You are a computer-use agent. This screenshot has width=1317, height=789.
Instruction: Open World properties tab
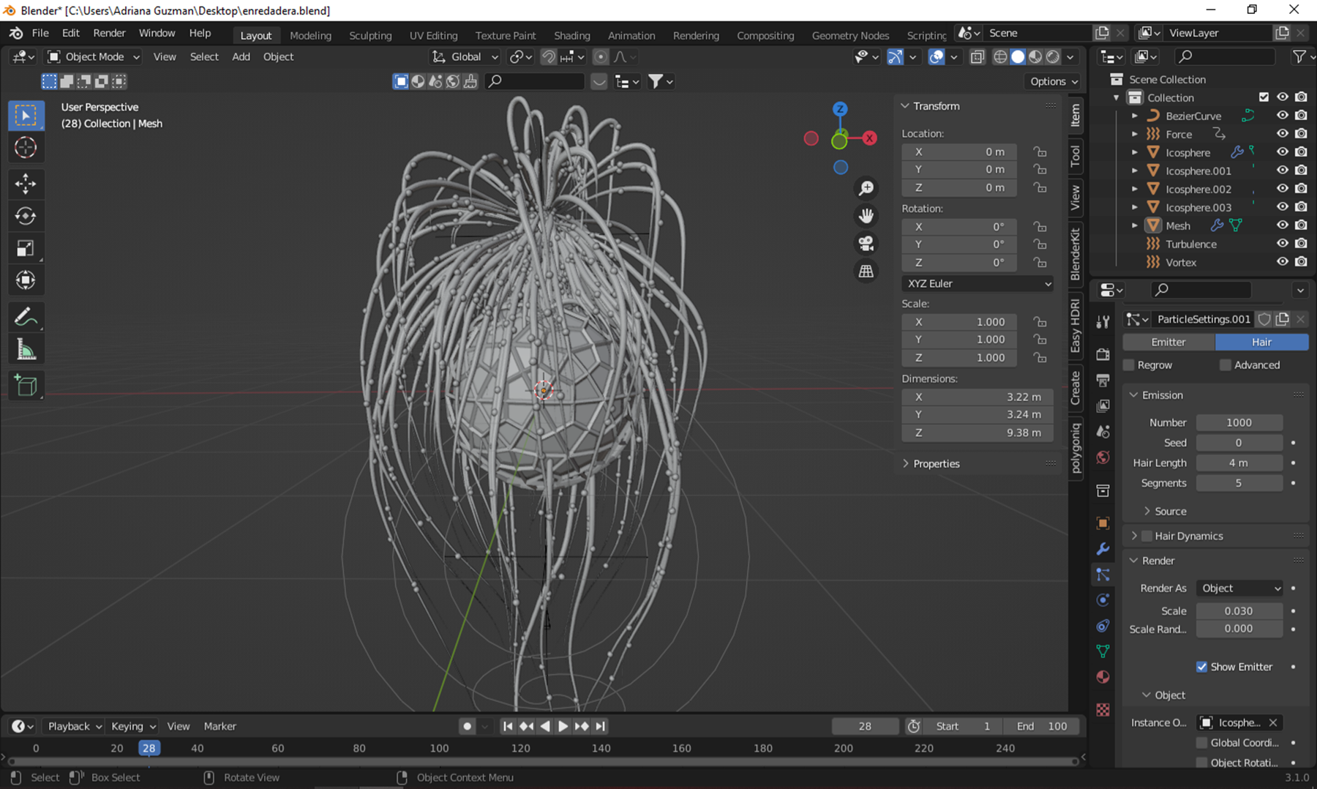click(x=1103, y=457)
